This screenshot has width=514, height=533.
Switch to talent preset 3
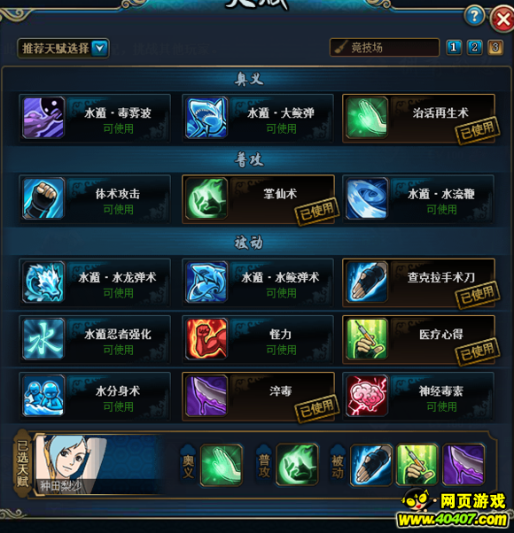495,47
